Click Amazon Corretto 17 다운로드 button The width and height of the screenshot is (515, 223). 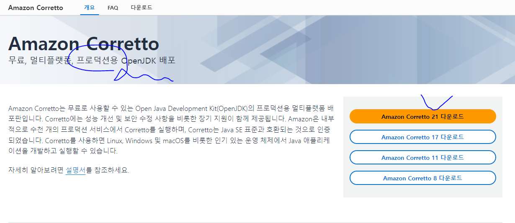422,137
